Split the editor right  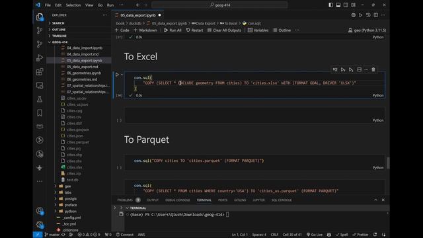coord(376,15)
